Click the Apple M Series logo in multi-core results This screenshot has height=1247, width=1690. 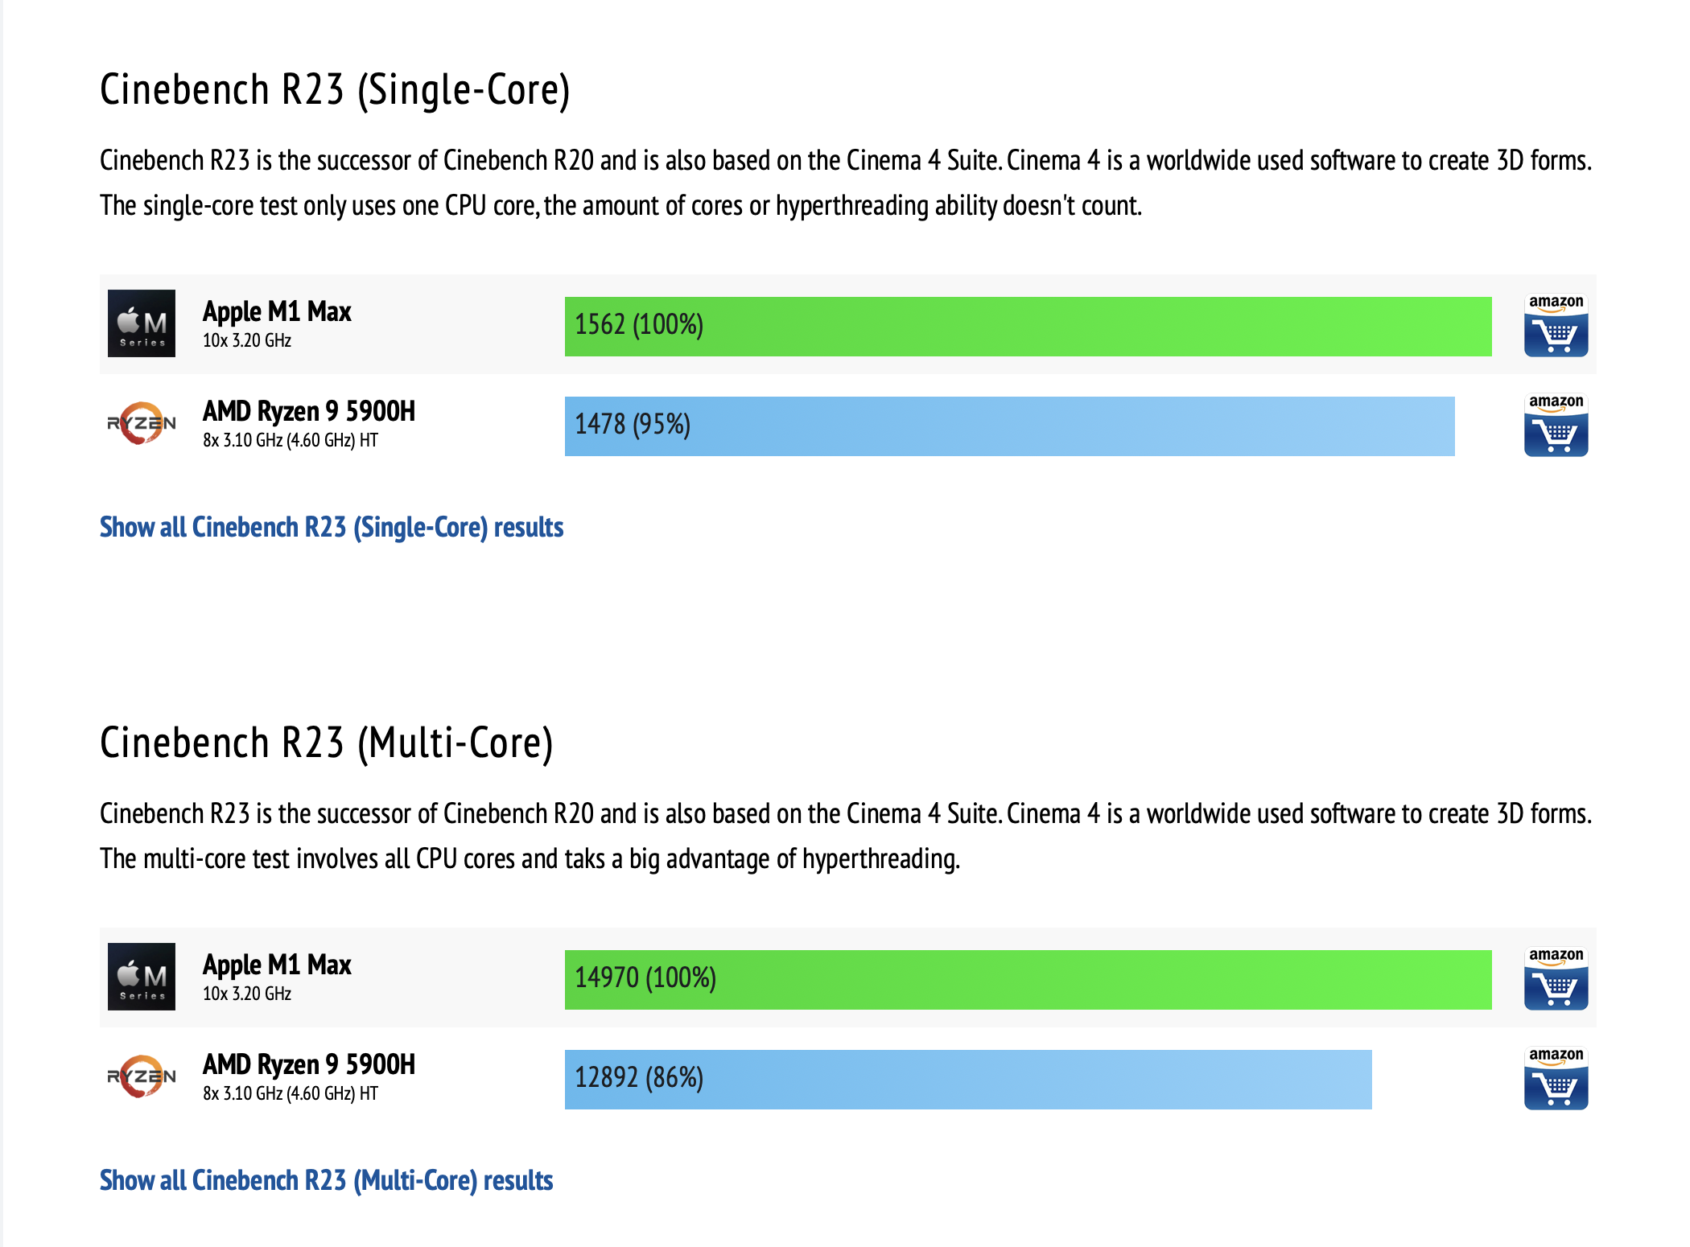coord(142,977)
